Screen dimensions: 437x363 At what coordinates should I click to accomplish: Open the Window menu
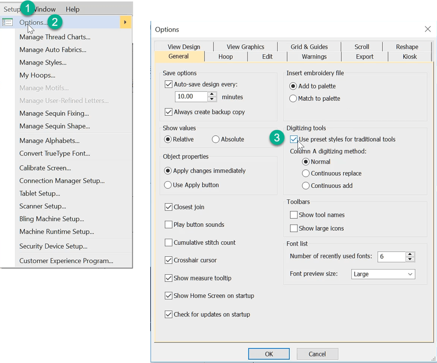44,9
